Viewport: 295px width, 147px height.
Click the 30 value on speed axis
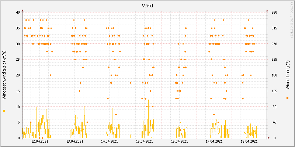[x=18, y=44]
